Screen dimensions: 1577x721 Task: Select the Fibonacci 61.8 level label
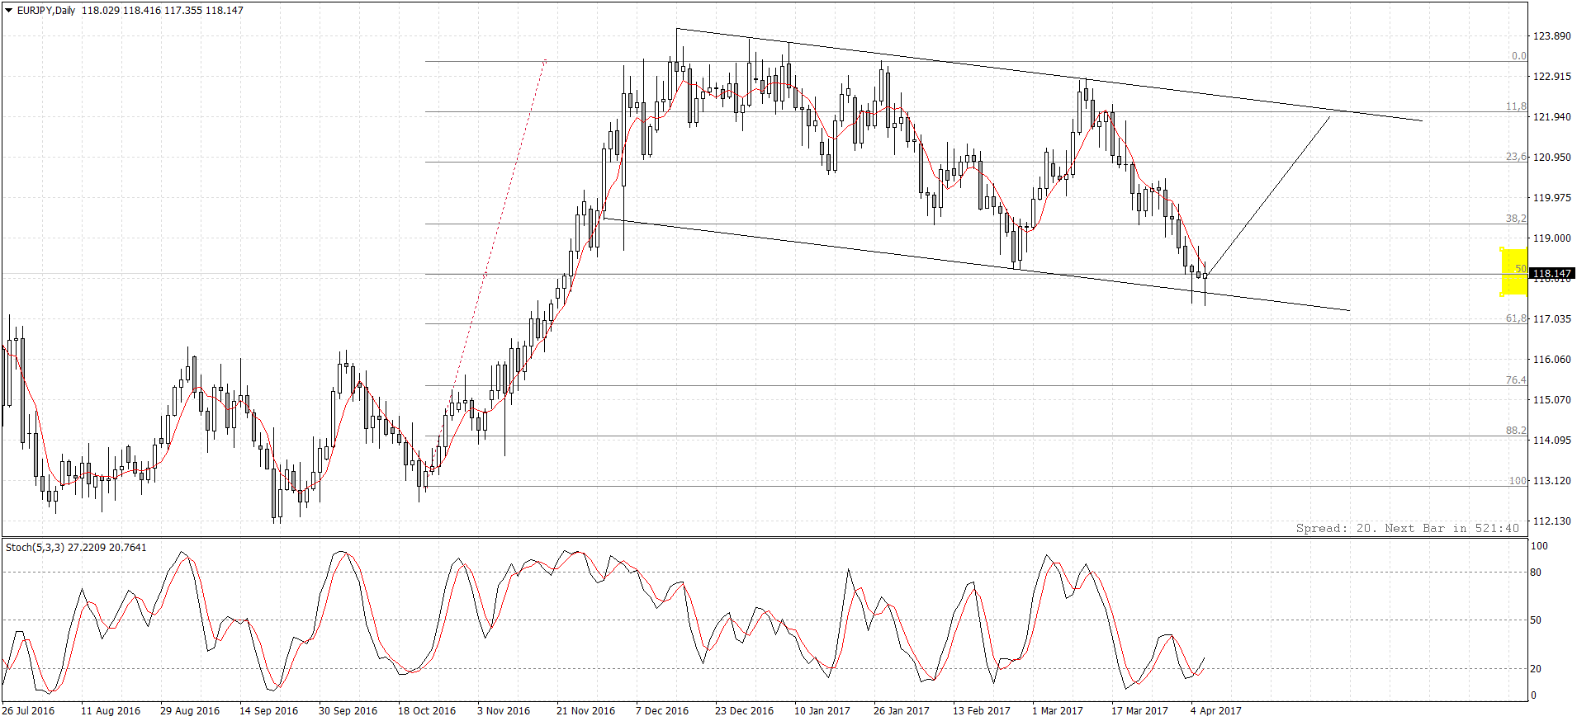1517,318
